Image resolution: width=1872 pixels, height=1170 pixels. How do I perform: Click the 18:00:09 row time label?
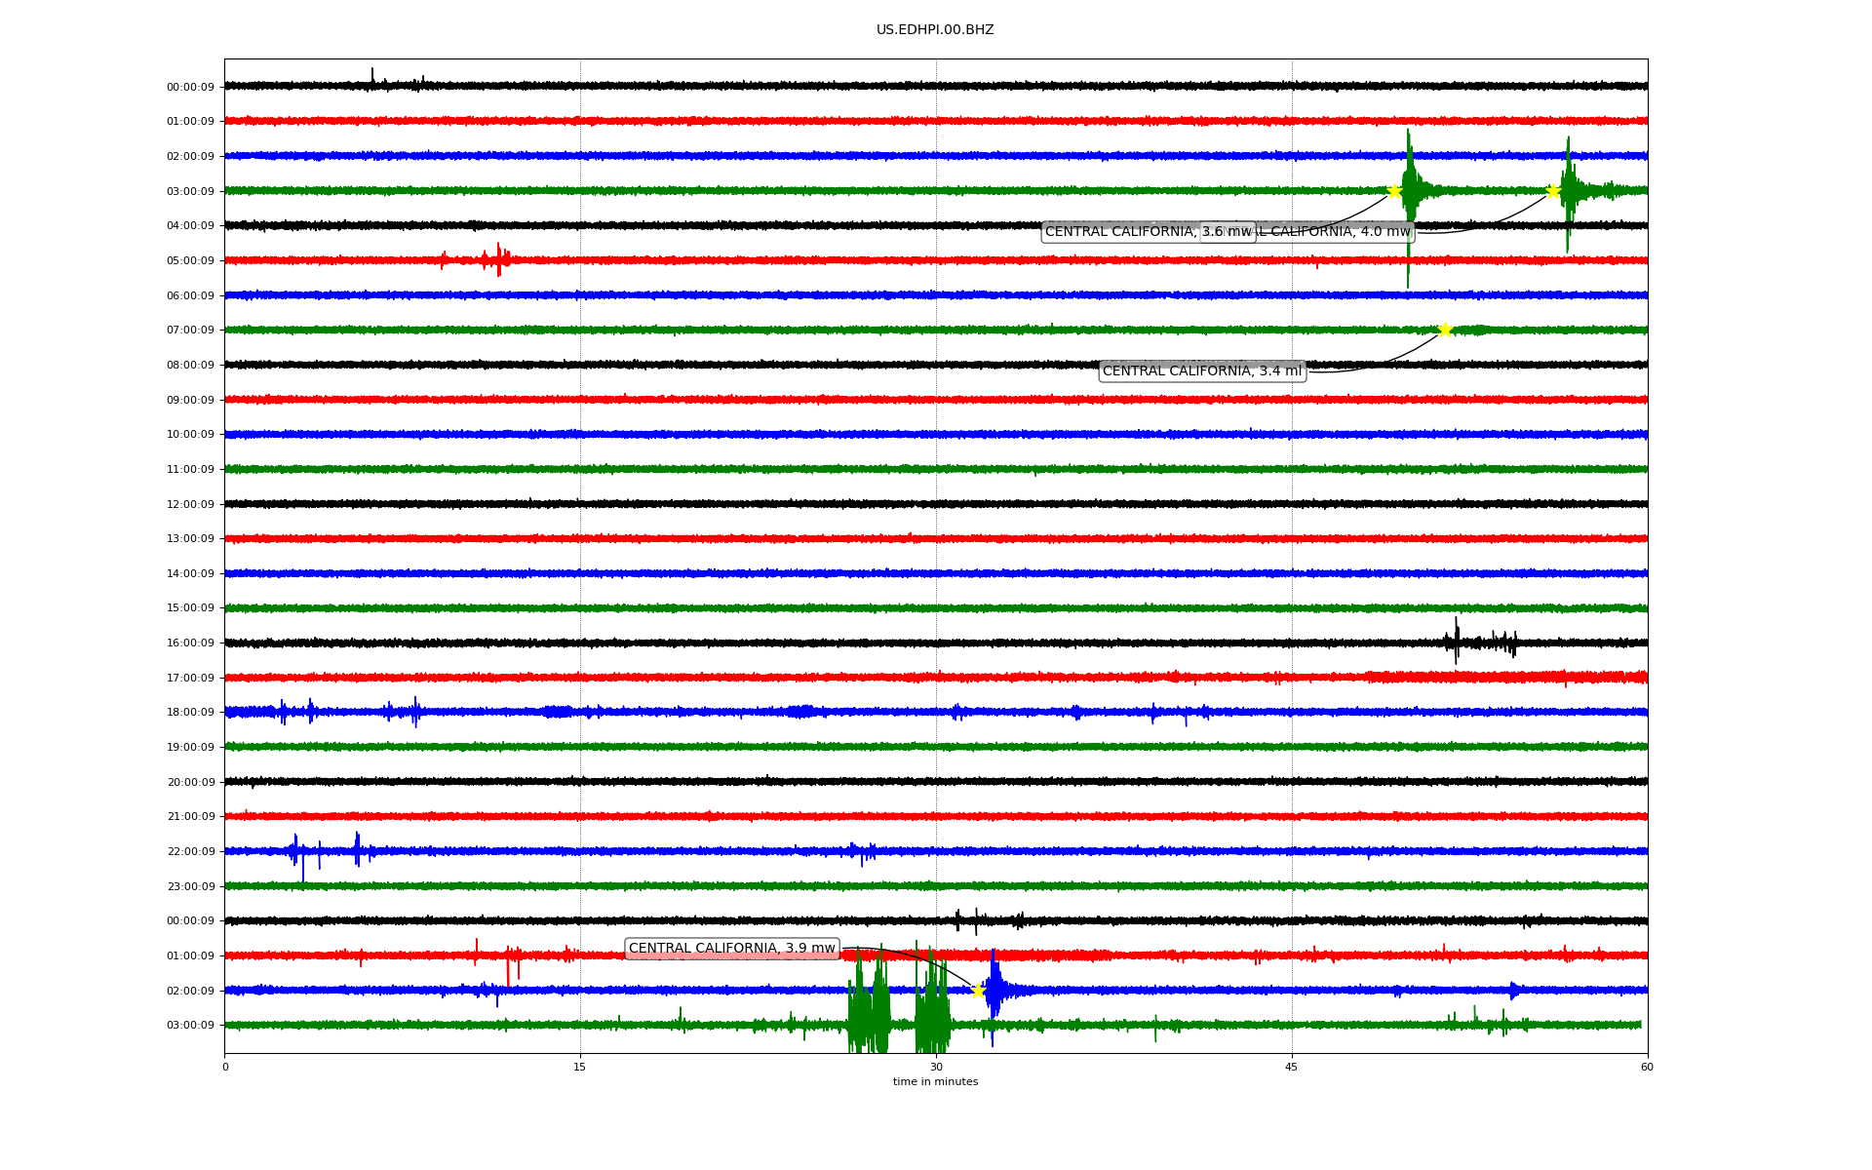click(x=190, y=713)
